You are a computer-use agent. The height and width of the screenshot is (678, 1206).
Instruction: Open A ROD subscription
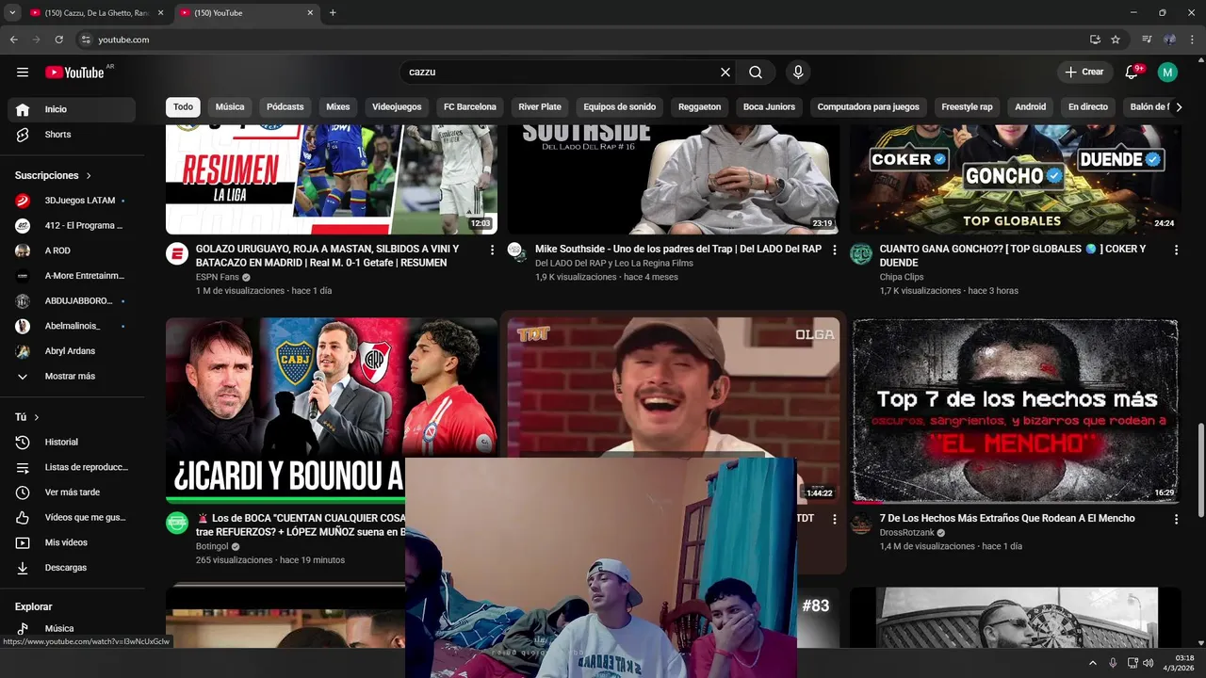[x=72, y=250]
